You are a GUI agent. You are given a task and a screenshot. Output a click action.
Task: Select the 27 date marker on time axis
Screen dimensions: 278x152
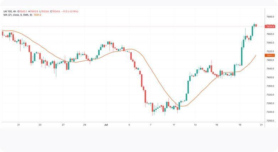pyautogui.click(x=63, y=125)
